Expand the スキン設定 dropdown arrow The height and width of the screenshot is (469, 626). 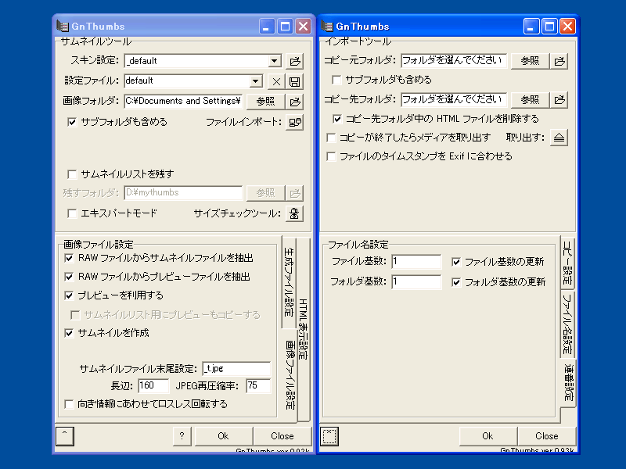274,61
